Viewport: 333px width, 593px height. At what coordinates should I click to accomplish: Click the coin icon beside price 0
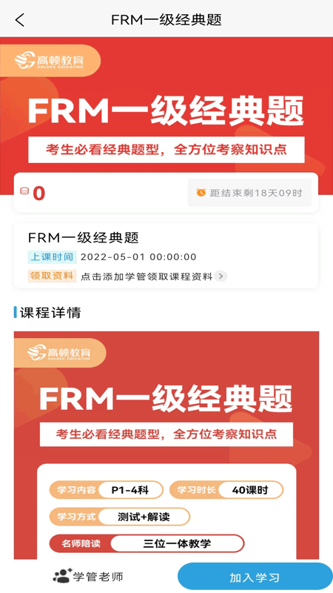coord(24,191)
